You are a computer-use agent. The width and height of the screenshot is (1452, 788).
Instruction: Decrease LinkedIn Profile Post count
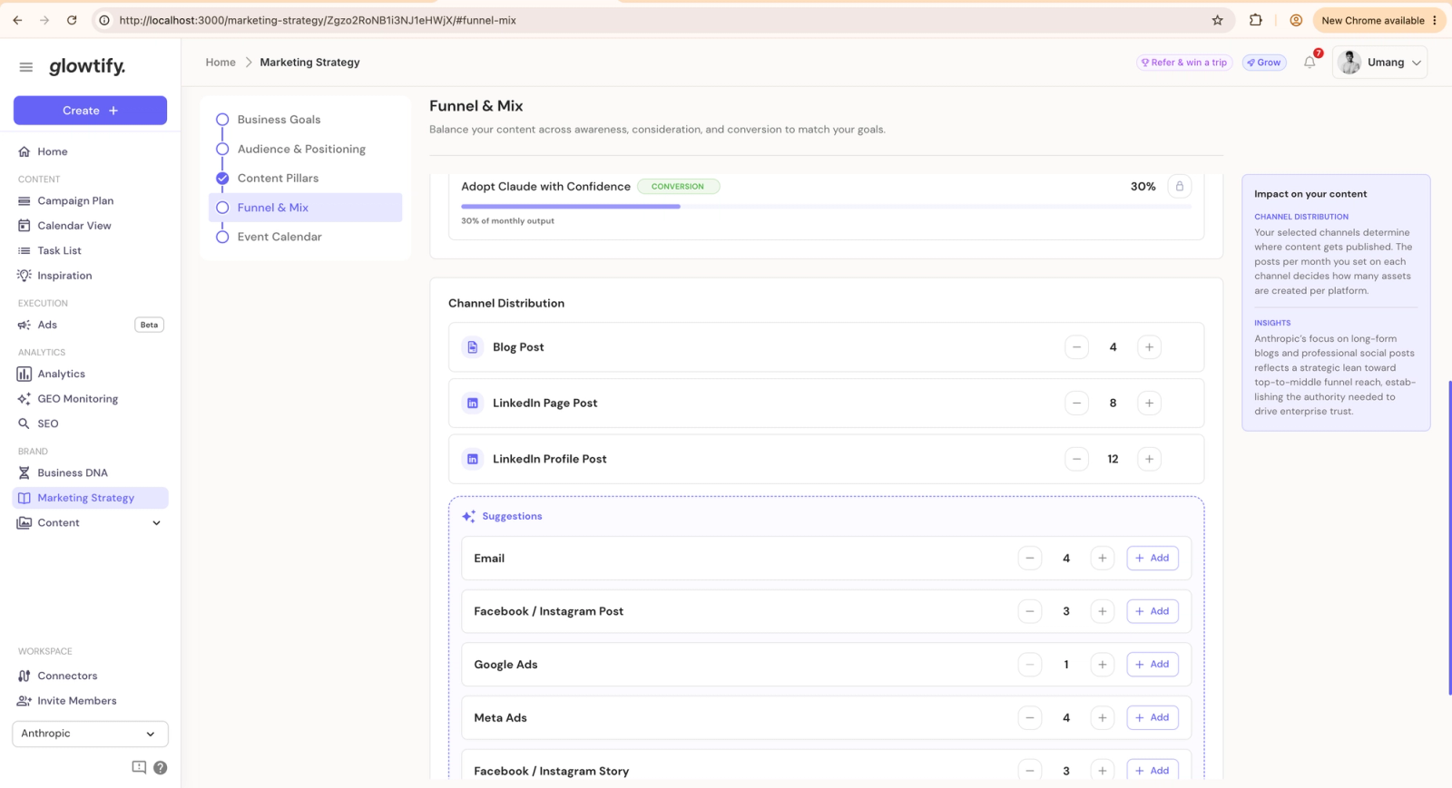[x=1076, y=460]
